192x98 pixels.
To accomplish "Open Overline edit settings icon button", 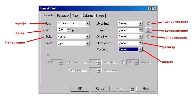I will coord(148,36).
